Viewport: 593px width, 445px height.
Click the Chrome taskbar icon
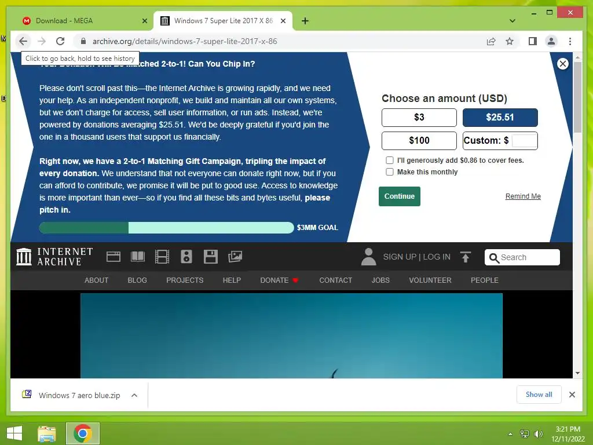click(x=83, y=433)
